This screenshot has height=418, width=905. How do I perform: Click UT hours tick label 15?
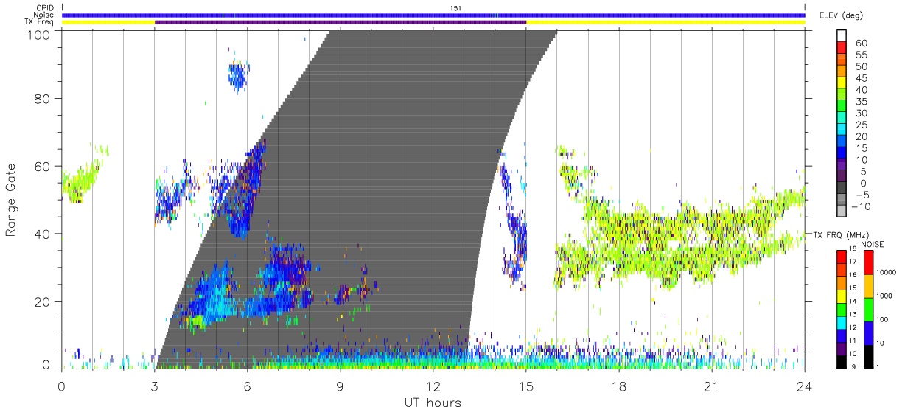(526, 386)
